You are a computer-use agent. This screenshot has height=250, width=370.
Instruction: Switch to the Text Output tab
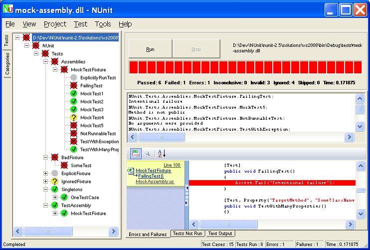coord(220,234)
